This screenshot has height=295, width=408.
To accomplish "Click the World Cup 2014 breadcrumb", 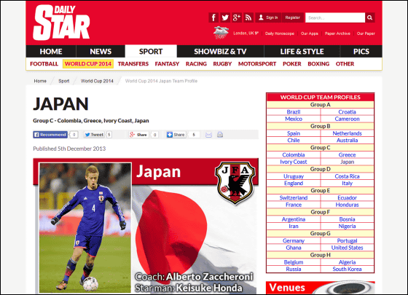I will click(x=97, y=81).
